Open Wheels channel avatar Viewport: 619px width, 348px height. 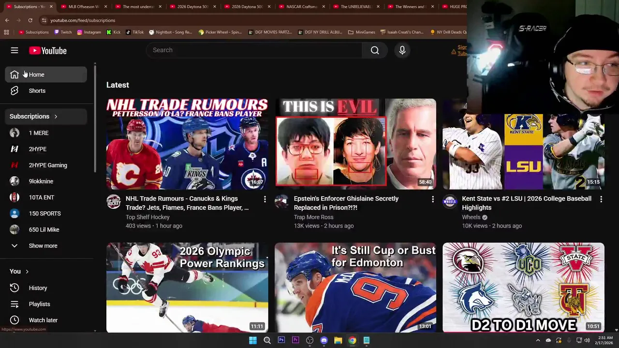(x=450, y=202)
